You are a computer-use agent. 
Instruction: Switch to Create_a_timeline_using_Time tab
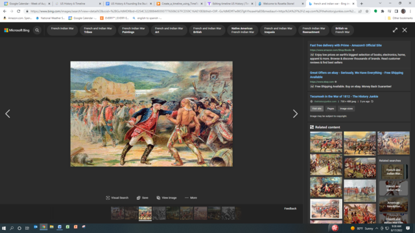pyautogui.click(x=180, y=4)
